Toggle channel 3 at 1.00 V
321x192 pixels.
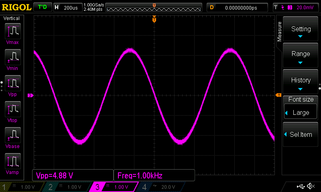[x=114, y=187]
